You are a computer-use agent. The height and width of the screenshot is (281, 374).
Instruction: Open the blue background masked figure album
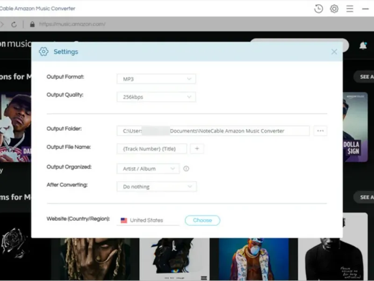coord(254,259)
